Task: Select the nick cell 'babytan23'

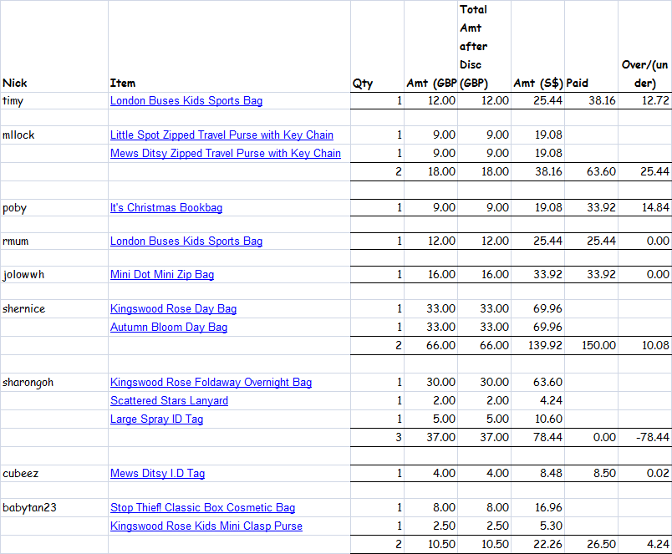Action: [x=54, y=508]
